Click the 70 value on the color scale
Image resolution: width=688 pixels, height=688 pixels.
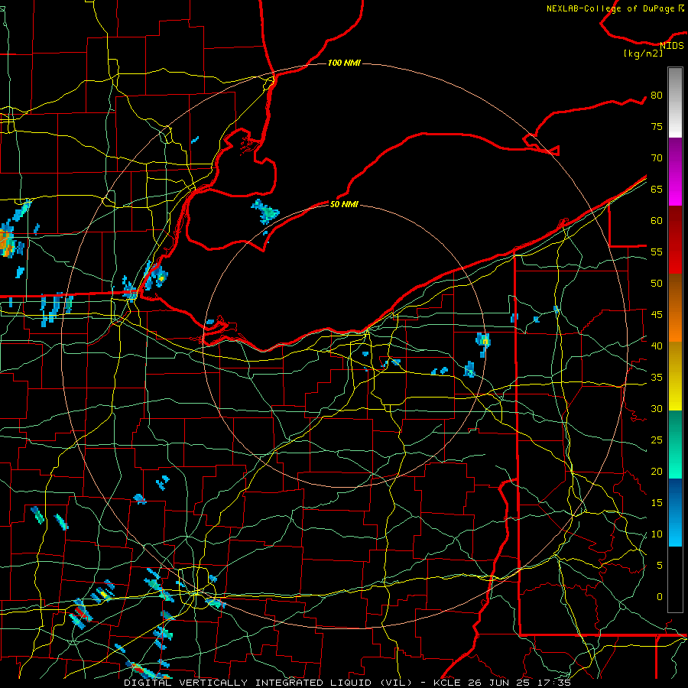657,158
